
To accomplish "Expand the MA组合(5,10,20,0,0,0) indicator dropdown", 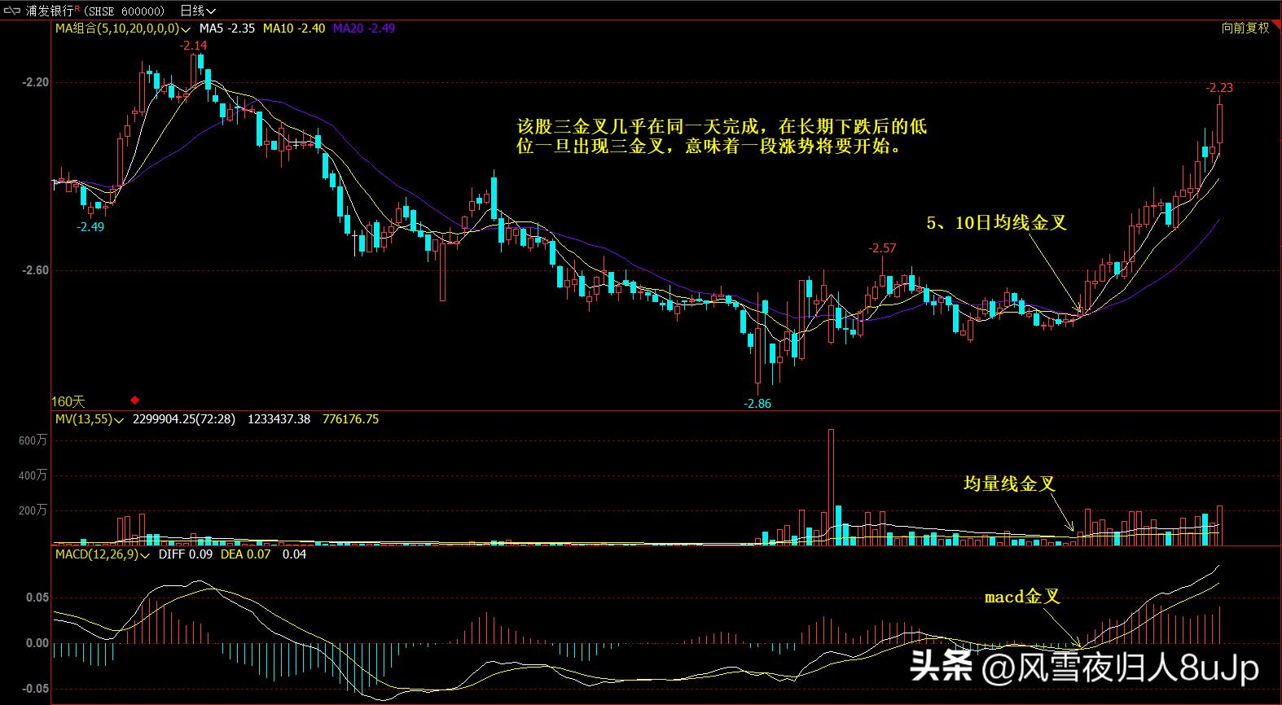I will pos(122,28).
